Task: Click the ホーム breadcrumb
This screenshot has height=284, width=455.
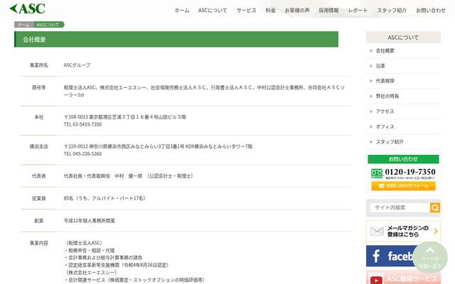Action: coord(23,25)
